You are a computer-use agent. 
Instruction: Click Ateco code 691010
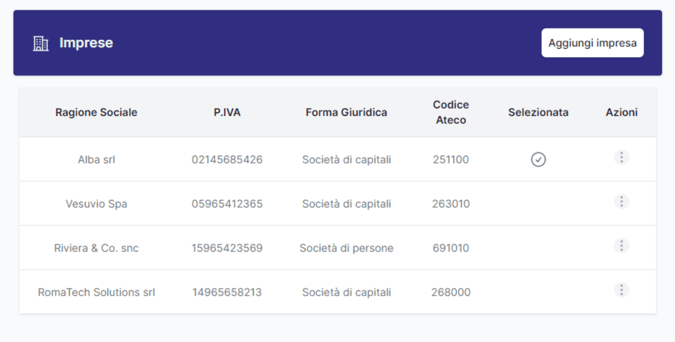tap(451, 248)
